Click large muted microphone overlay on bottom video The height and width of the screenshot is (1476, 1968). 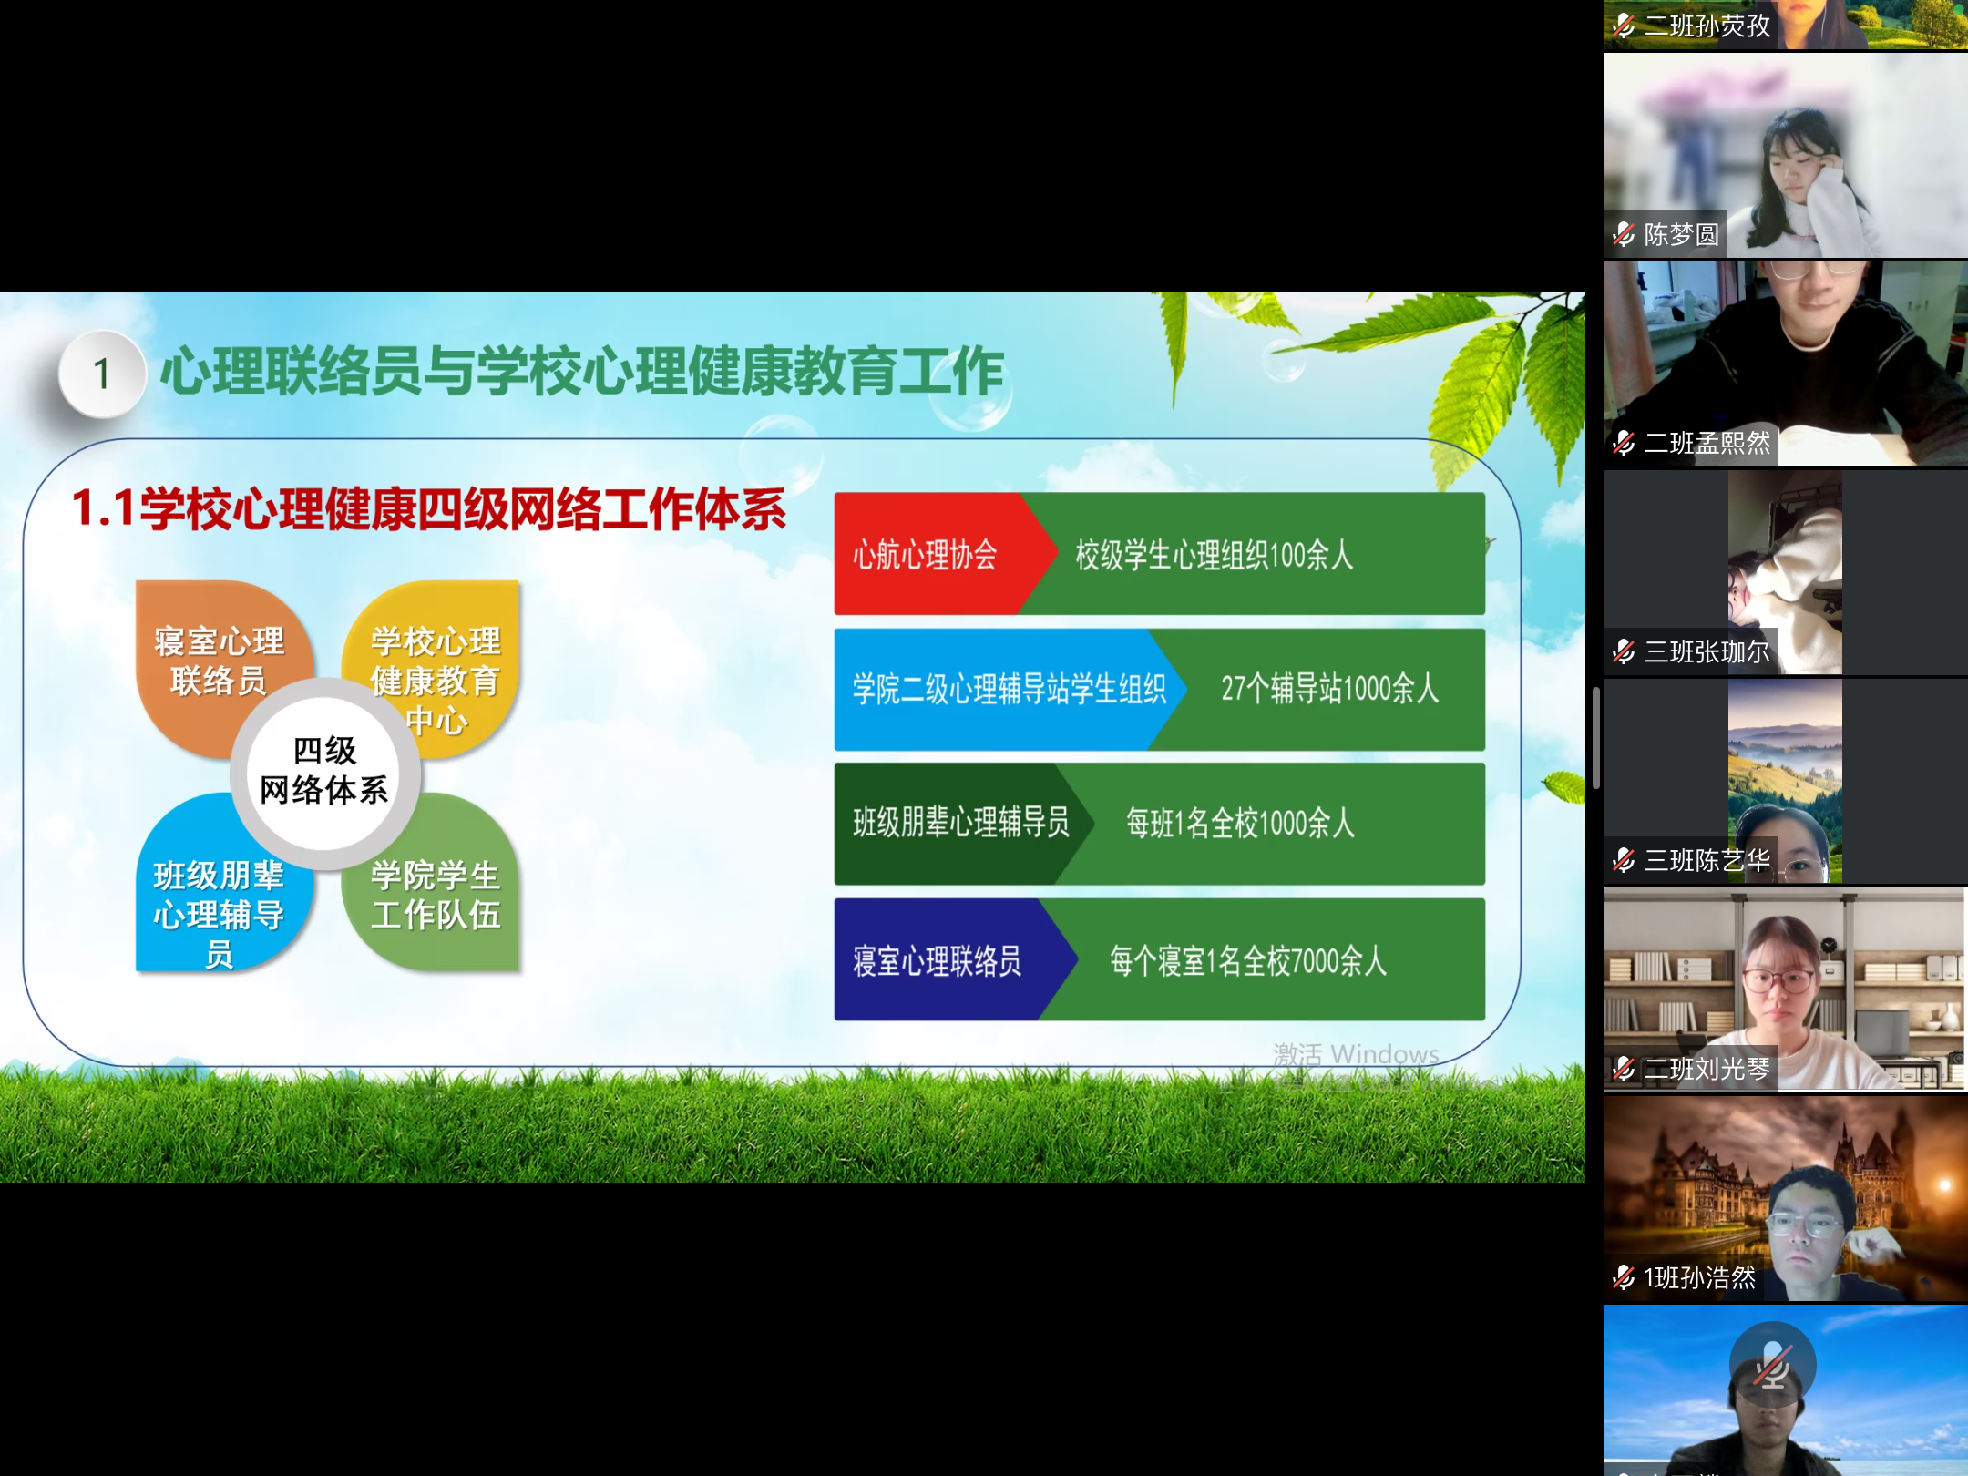[x=1772, y=1366]
